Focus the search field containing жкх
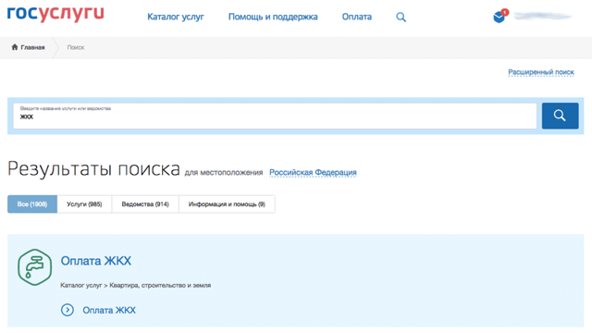592x333 pixels. tap(275, 116)
